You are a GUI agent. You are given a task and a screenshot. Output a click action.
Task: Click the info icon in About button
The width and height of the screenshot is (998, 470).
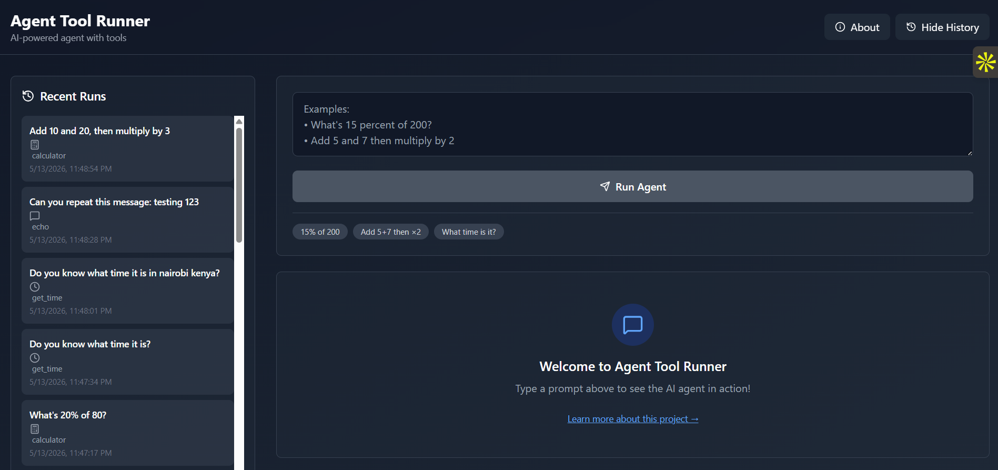coord(840,27)
